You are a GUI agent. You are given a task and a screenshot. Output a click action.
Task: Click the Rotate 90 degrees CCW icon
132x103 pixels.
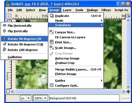pyautogui.click(x=5, y=44)
